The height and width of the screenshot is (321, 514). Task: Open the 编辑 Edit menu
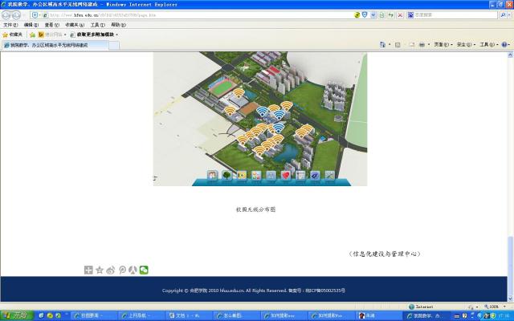click(x=31, y=25)
